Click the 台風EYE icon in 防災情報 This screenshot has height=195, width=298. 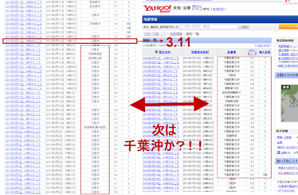coord(278,153)
